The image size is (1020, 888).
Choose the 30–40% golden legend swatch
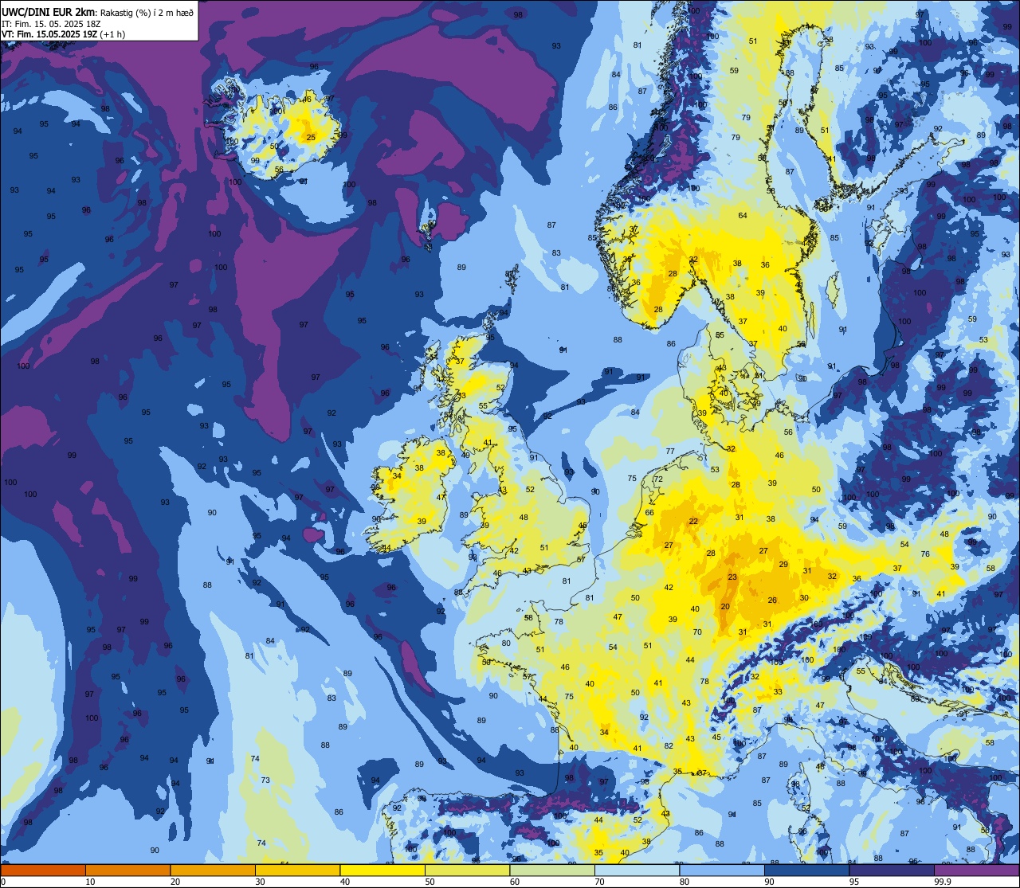(297, 870)
